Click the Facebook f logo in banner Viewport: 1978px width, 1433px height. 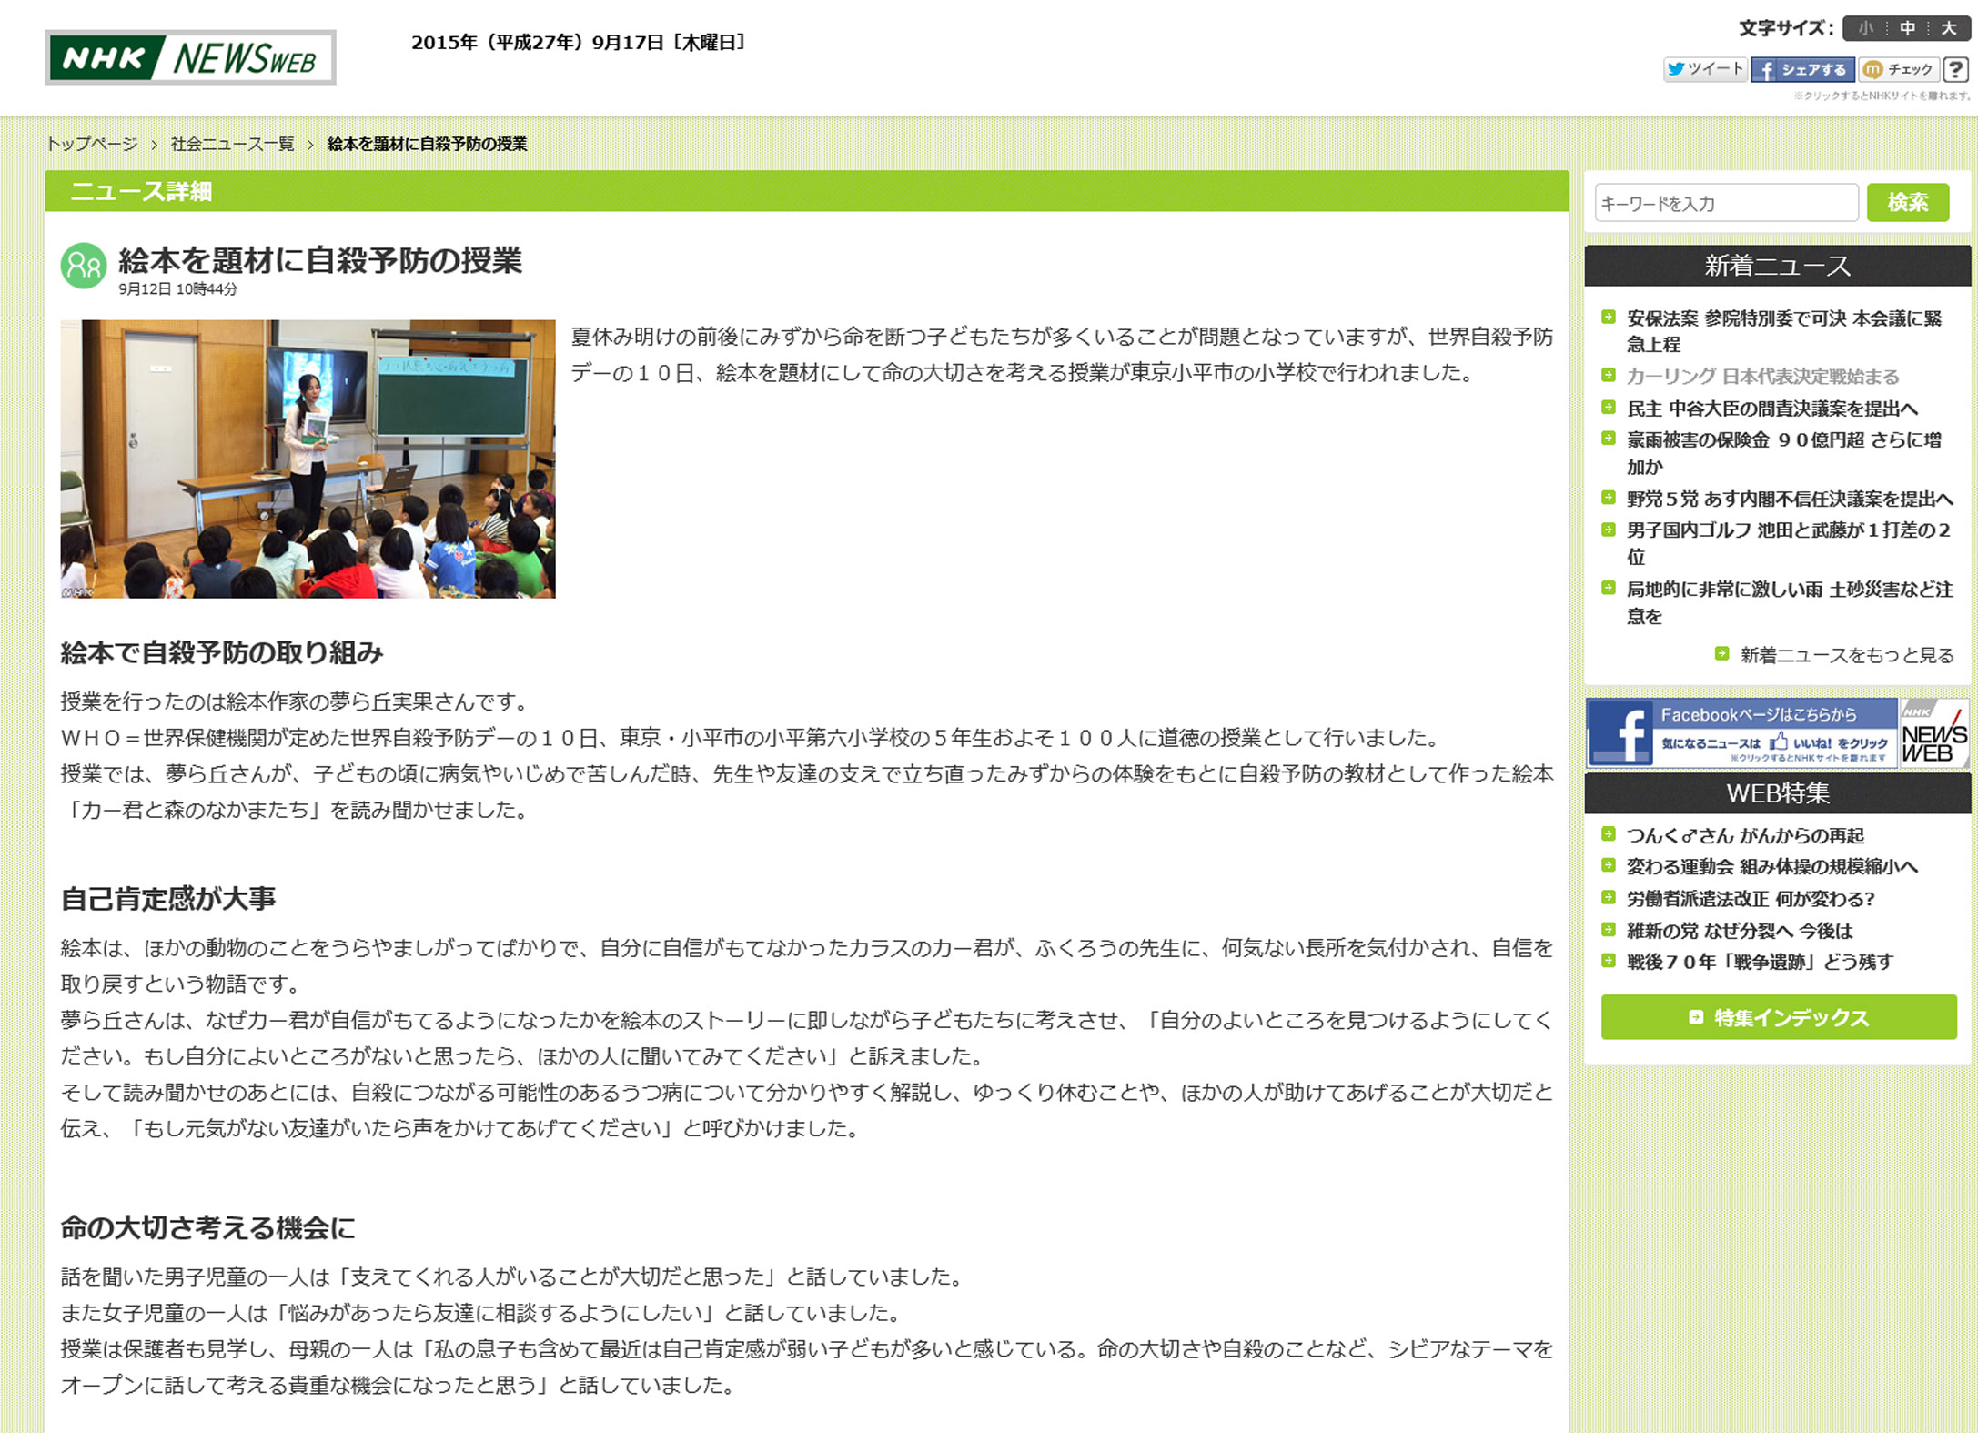pyautogui.click(x=1620, y=733)
